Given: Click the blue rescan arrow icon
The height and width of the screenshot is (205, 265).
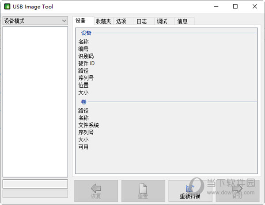Looking at the screenshot, I should click(190, 189).
